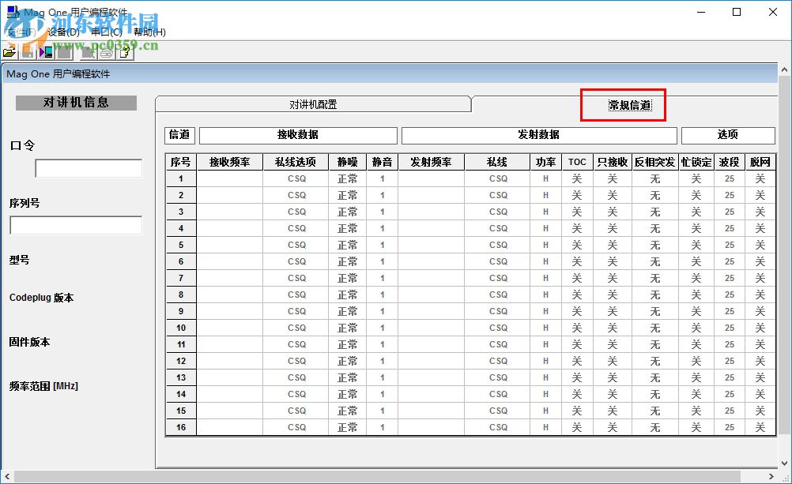
Task: Switch to the 常规信道 tab
Action: pyautogui.click(x=623, y=103)
